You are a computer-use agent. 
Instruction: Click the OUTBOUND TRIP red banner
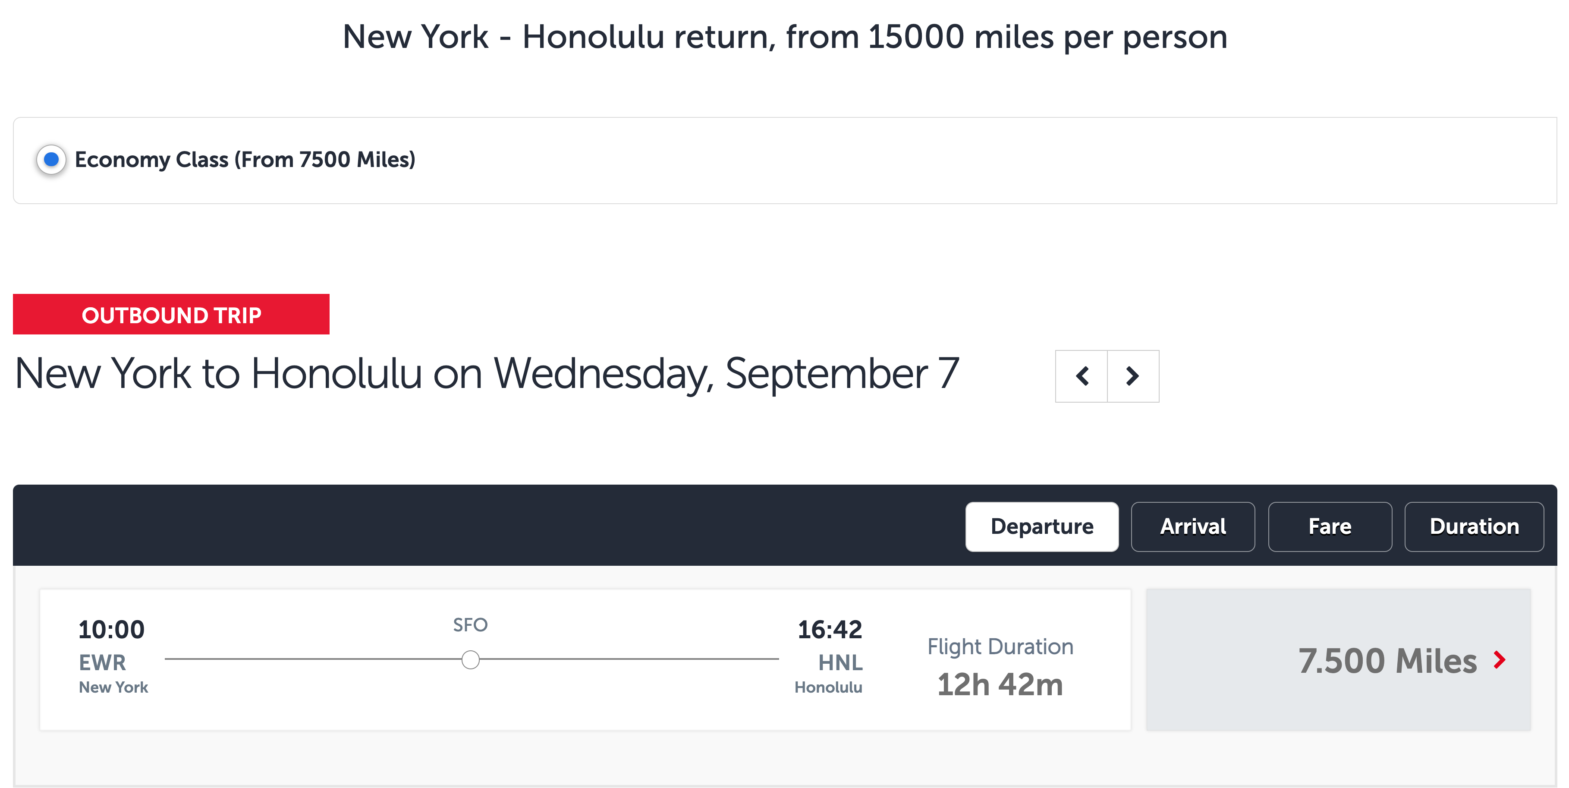pos(171,315)
